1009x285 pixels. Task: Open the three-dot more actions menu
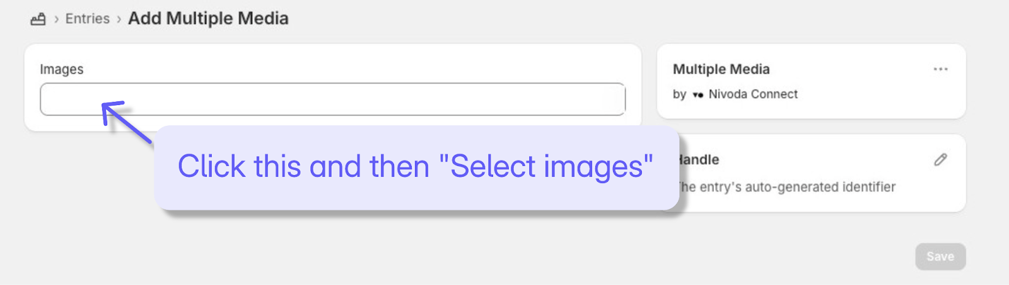click(940, 69)
